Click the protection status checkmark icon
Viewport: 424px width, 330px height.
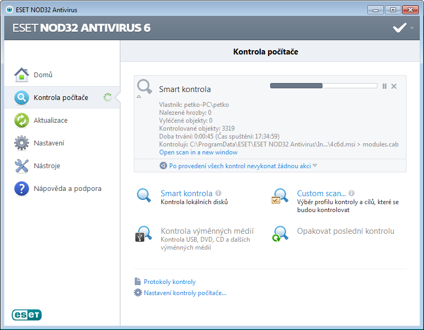(x=399, y=27)
